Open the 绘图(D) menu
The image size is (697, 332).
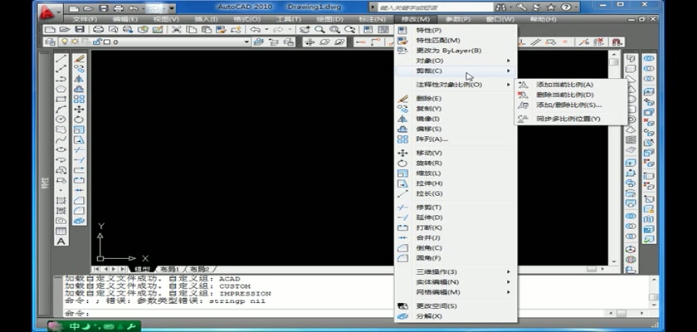tap(330, 19)
